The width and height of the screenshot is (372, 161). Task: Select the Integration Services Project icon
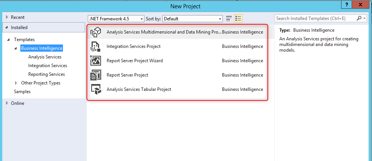(x=96, y=46)
